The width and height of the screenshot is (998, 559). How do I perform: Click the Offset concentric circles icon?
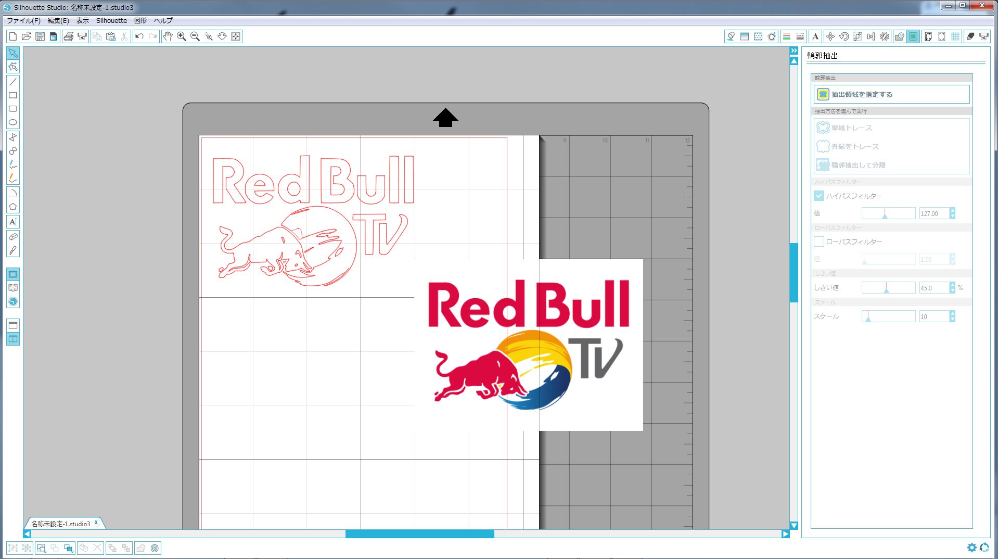(155, 548)
